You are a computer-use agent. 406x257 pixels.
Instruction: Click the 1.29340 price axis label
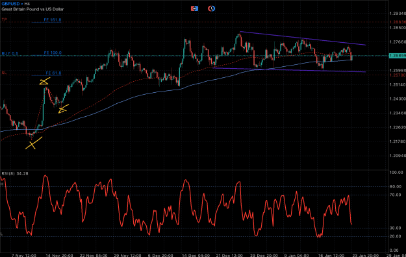[398, 14]
